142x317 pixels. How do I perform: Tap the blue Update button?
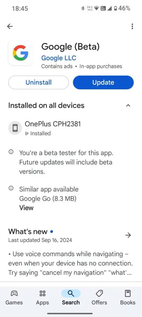tap(103, 82)
